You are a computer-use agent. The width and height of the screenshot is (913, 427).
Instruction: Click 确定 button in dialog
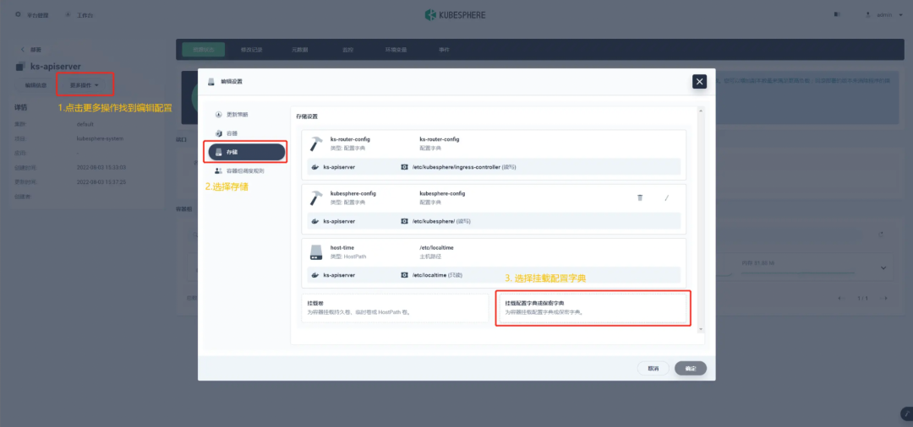tap(691, 368)
